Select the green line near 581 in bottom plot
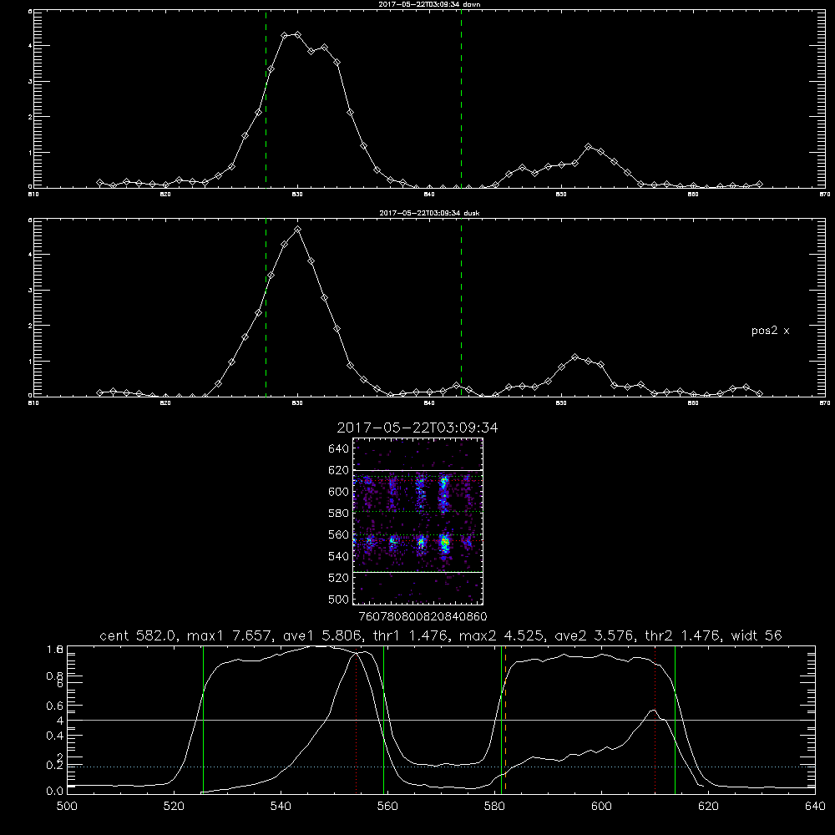The image size is (835, 835). 501,720
